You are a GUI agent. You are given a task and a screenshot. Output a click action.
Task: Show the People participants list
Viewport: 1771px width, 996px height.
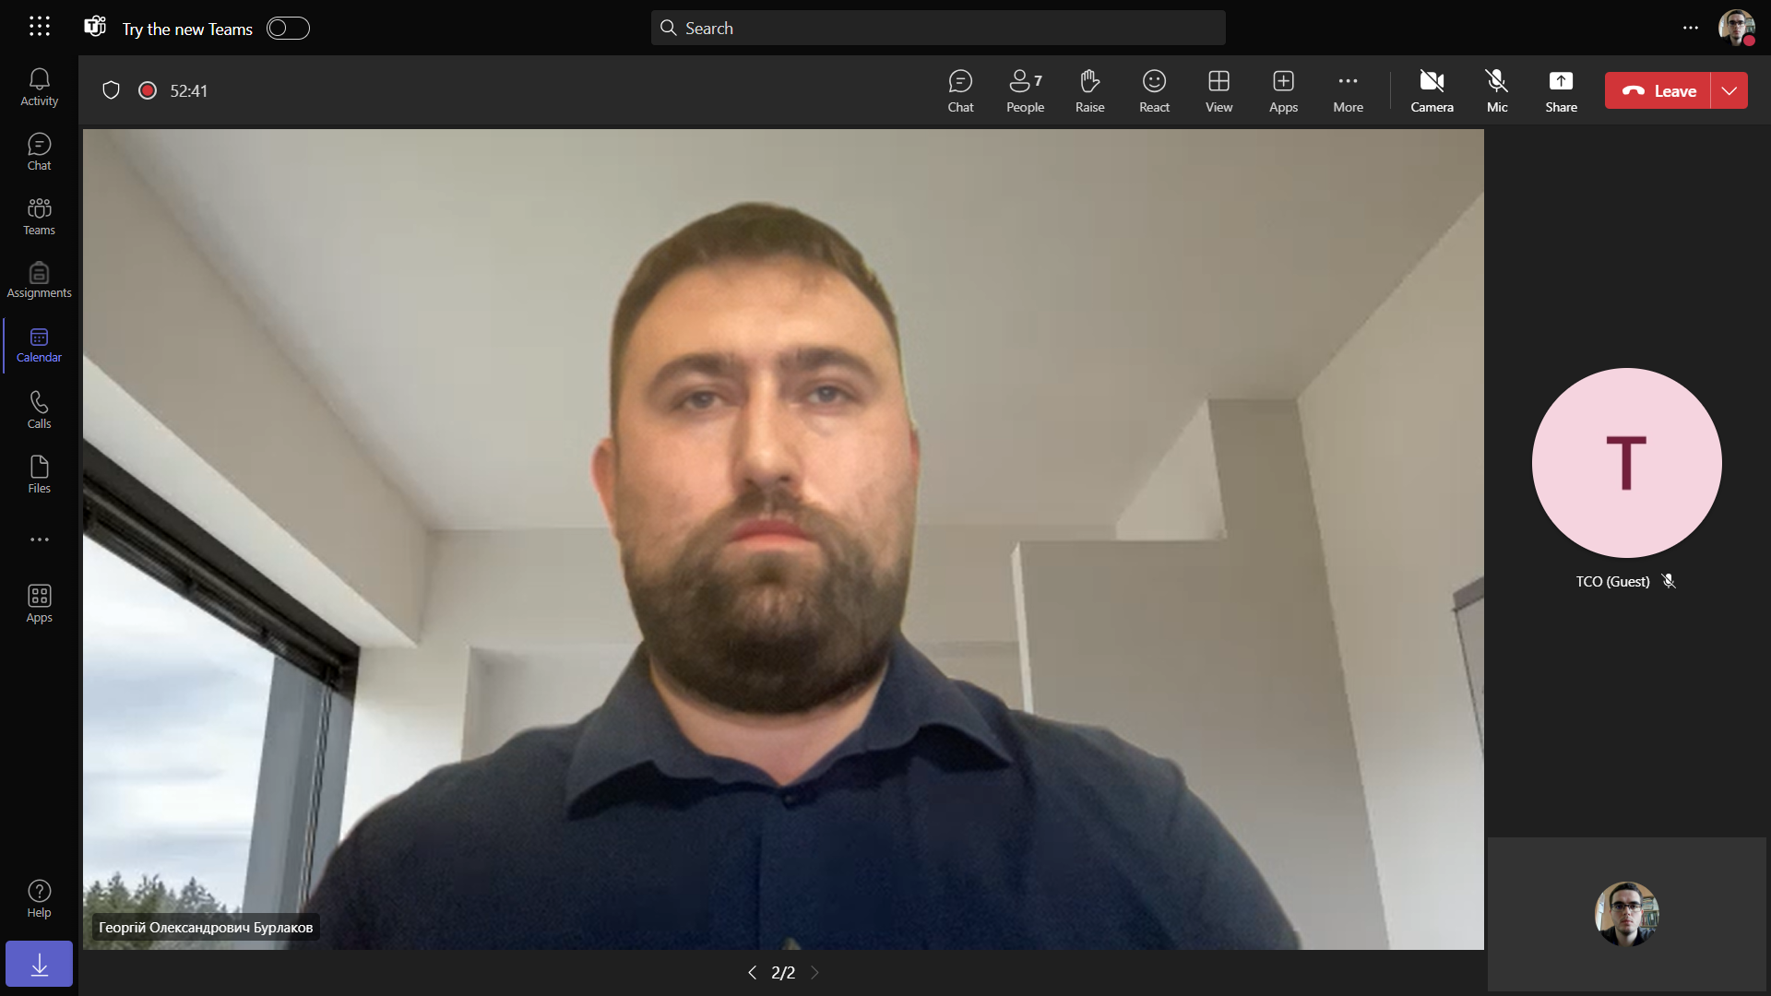[1025, 91]
